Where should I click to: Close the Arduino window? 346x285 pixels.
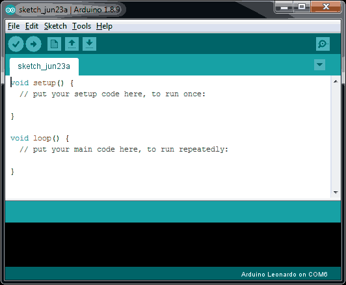point(326,7)
